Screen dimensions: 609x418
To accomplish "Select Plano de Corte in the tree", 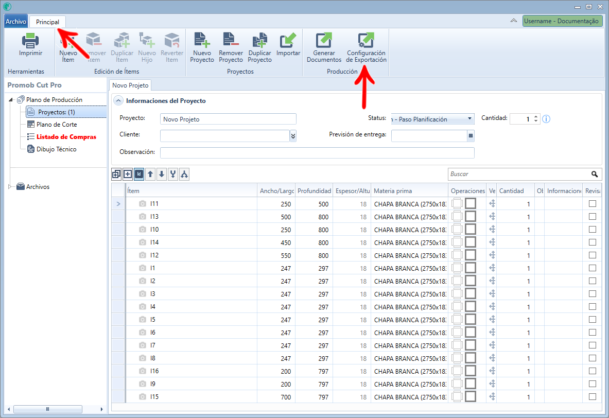I will [57, 124].
